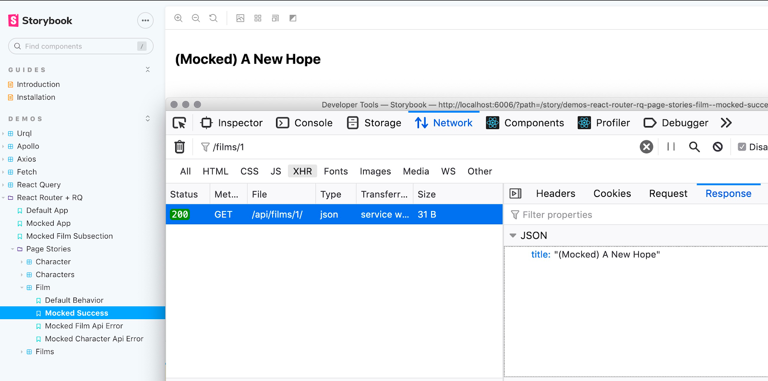Filter requests by Media

pos(416,171)
